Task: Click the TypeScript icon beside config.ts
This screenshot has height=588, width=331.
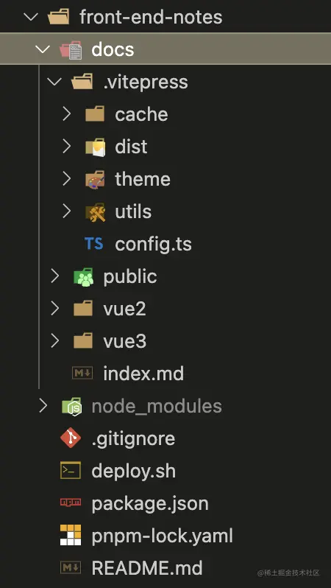Action: pos(93,244)
